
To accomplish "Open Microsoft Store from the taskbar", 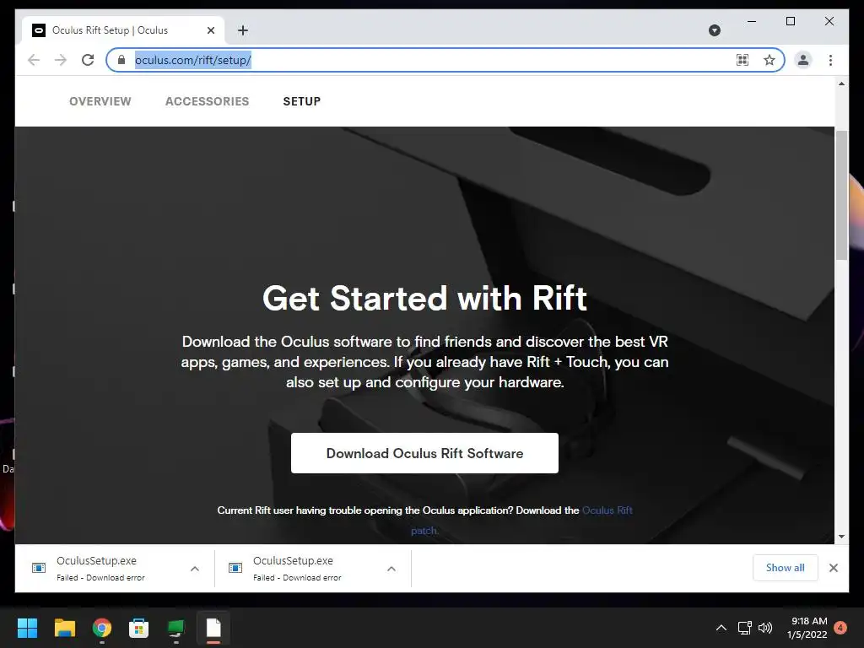I will pyautogui.click(x=139, y=628).
